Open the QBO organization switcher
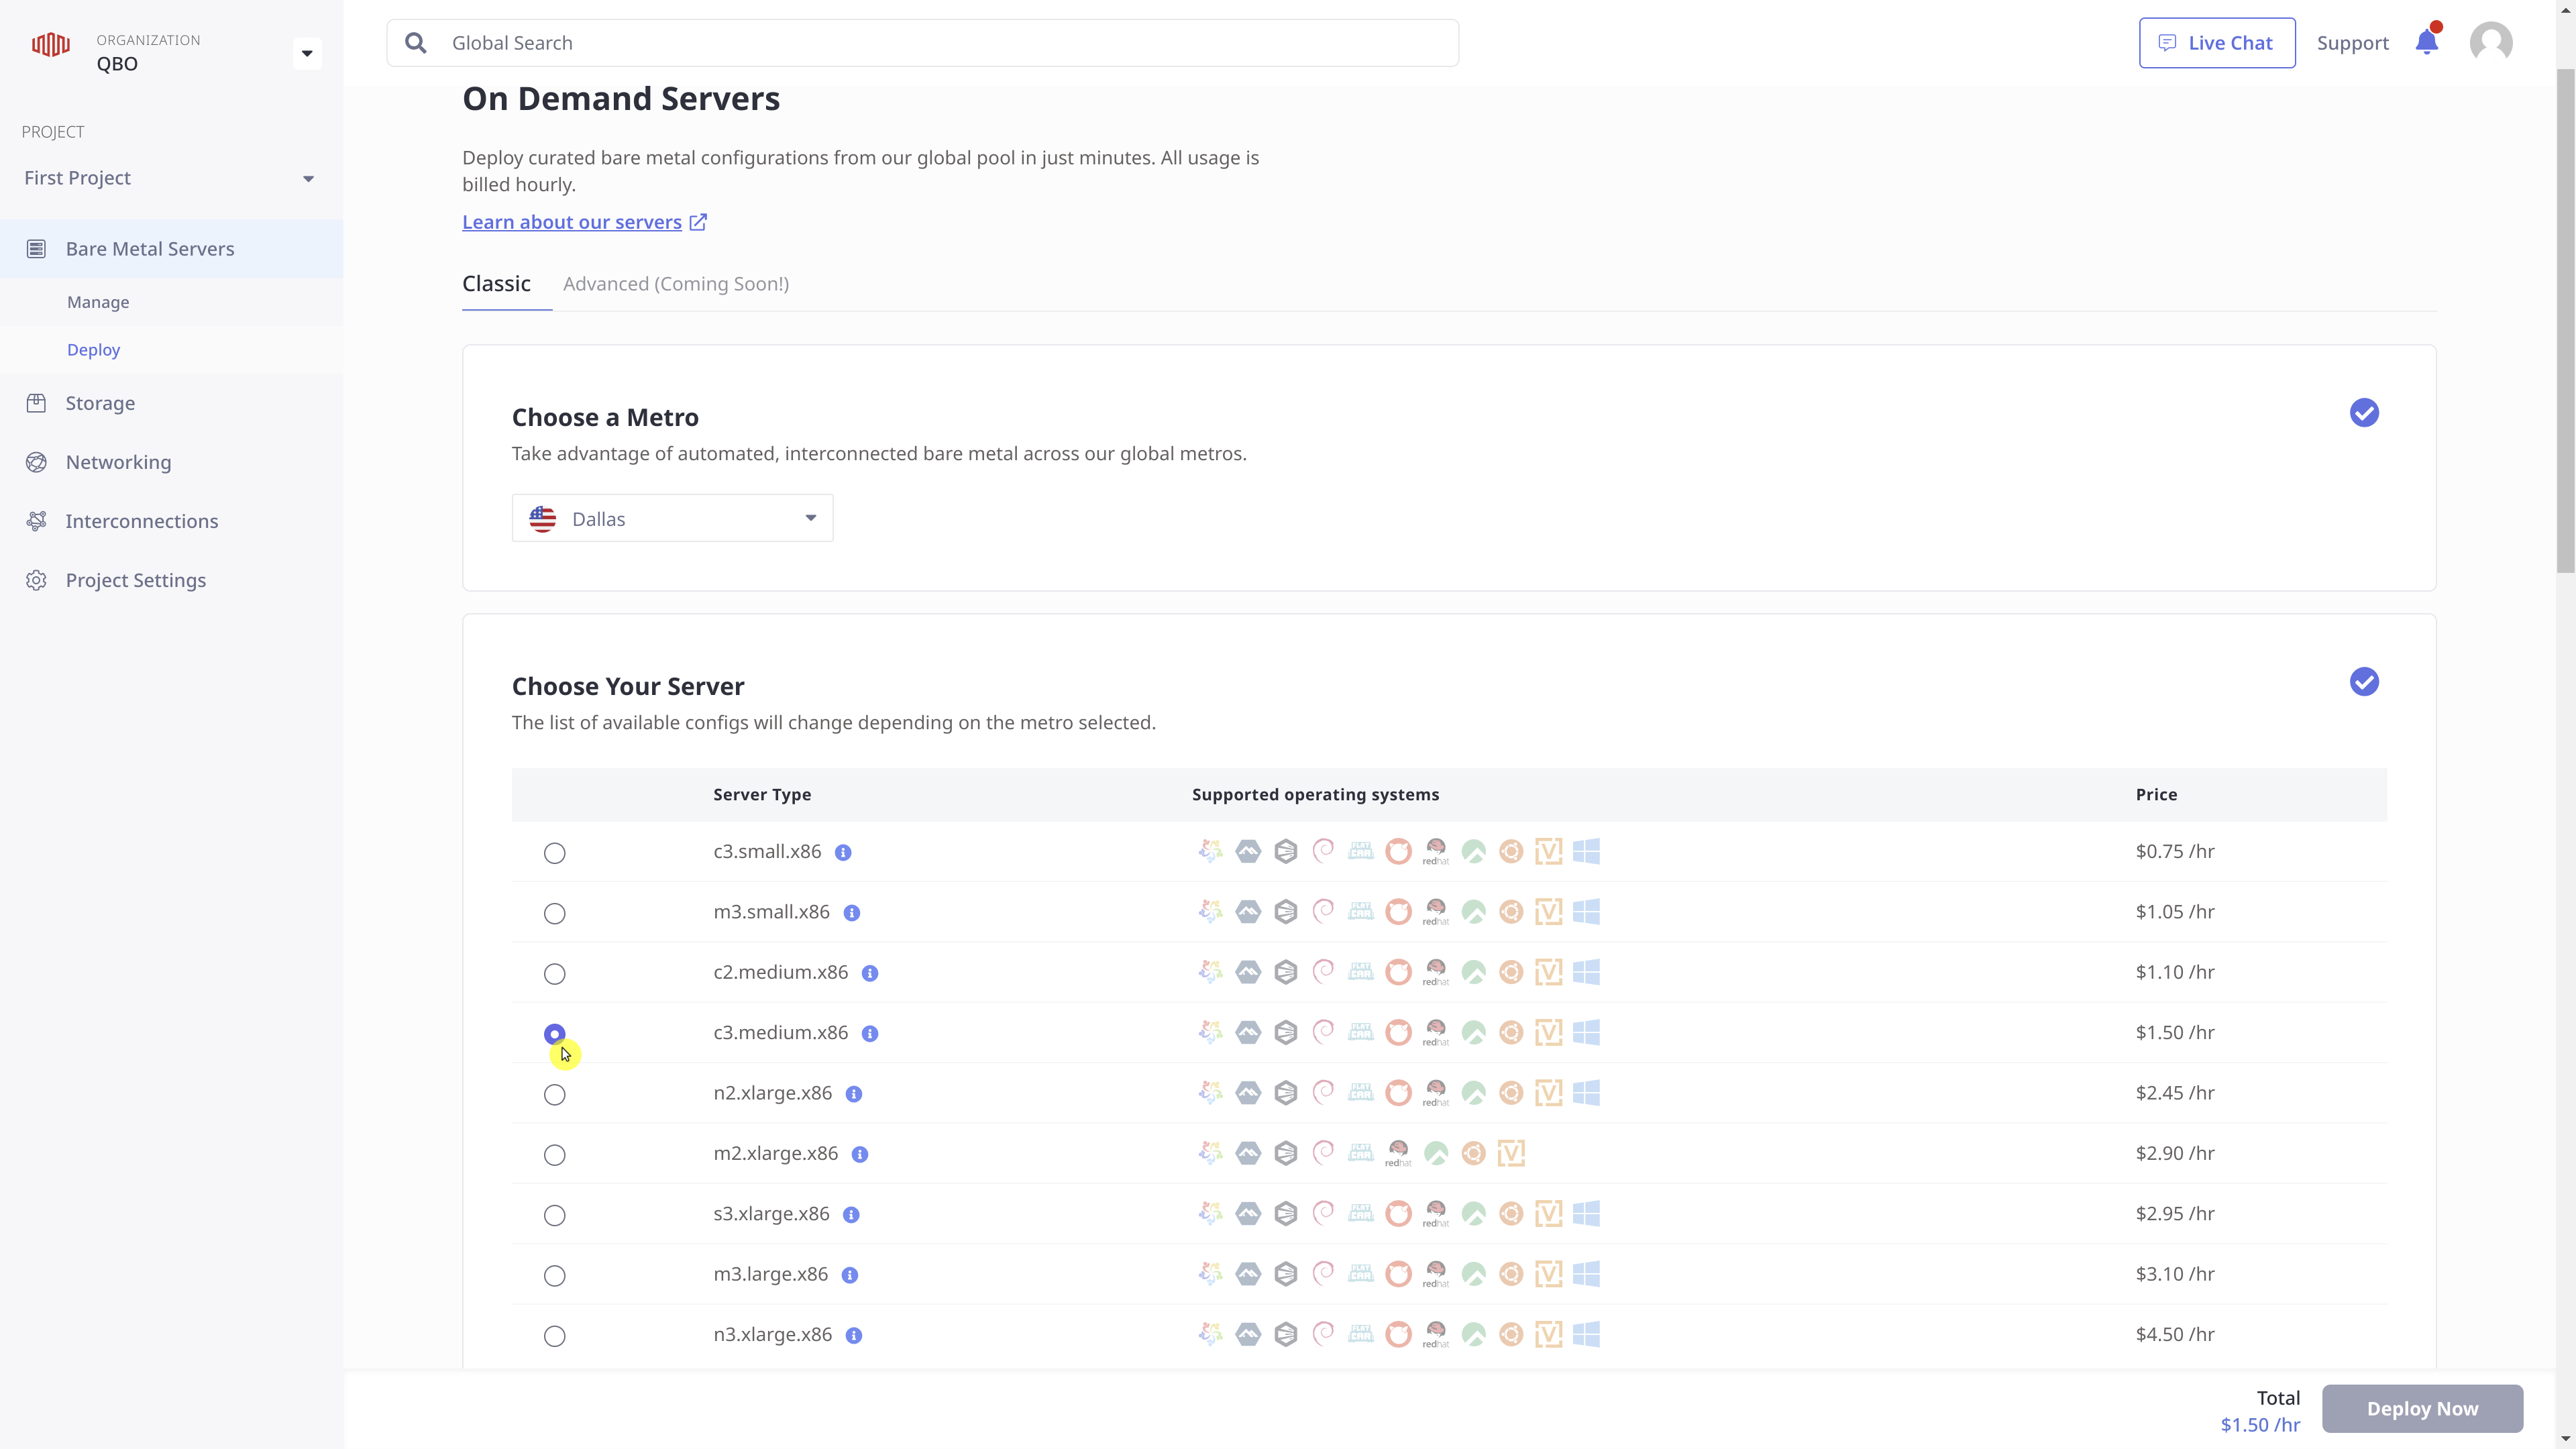 [x=307, y=53]
